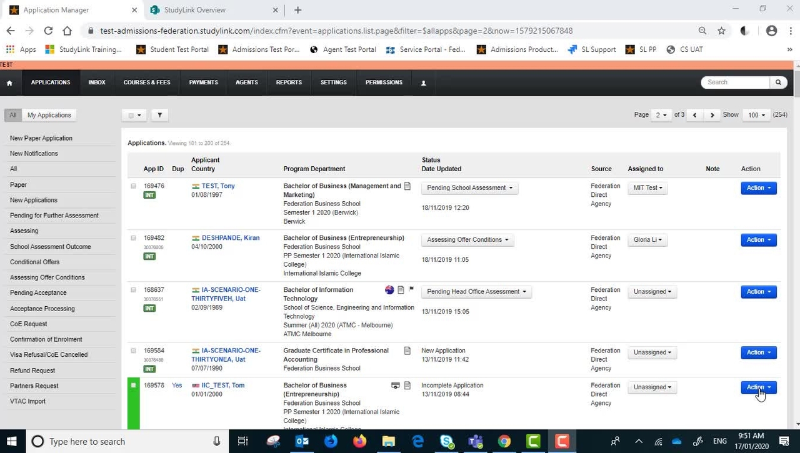Select Conditional Offers in sidebar
The width and height of the screenshot is (800, 453).
[x=35, y=262]
